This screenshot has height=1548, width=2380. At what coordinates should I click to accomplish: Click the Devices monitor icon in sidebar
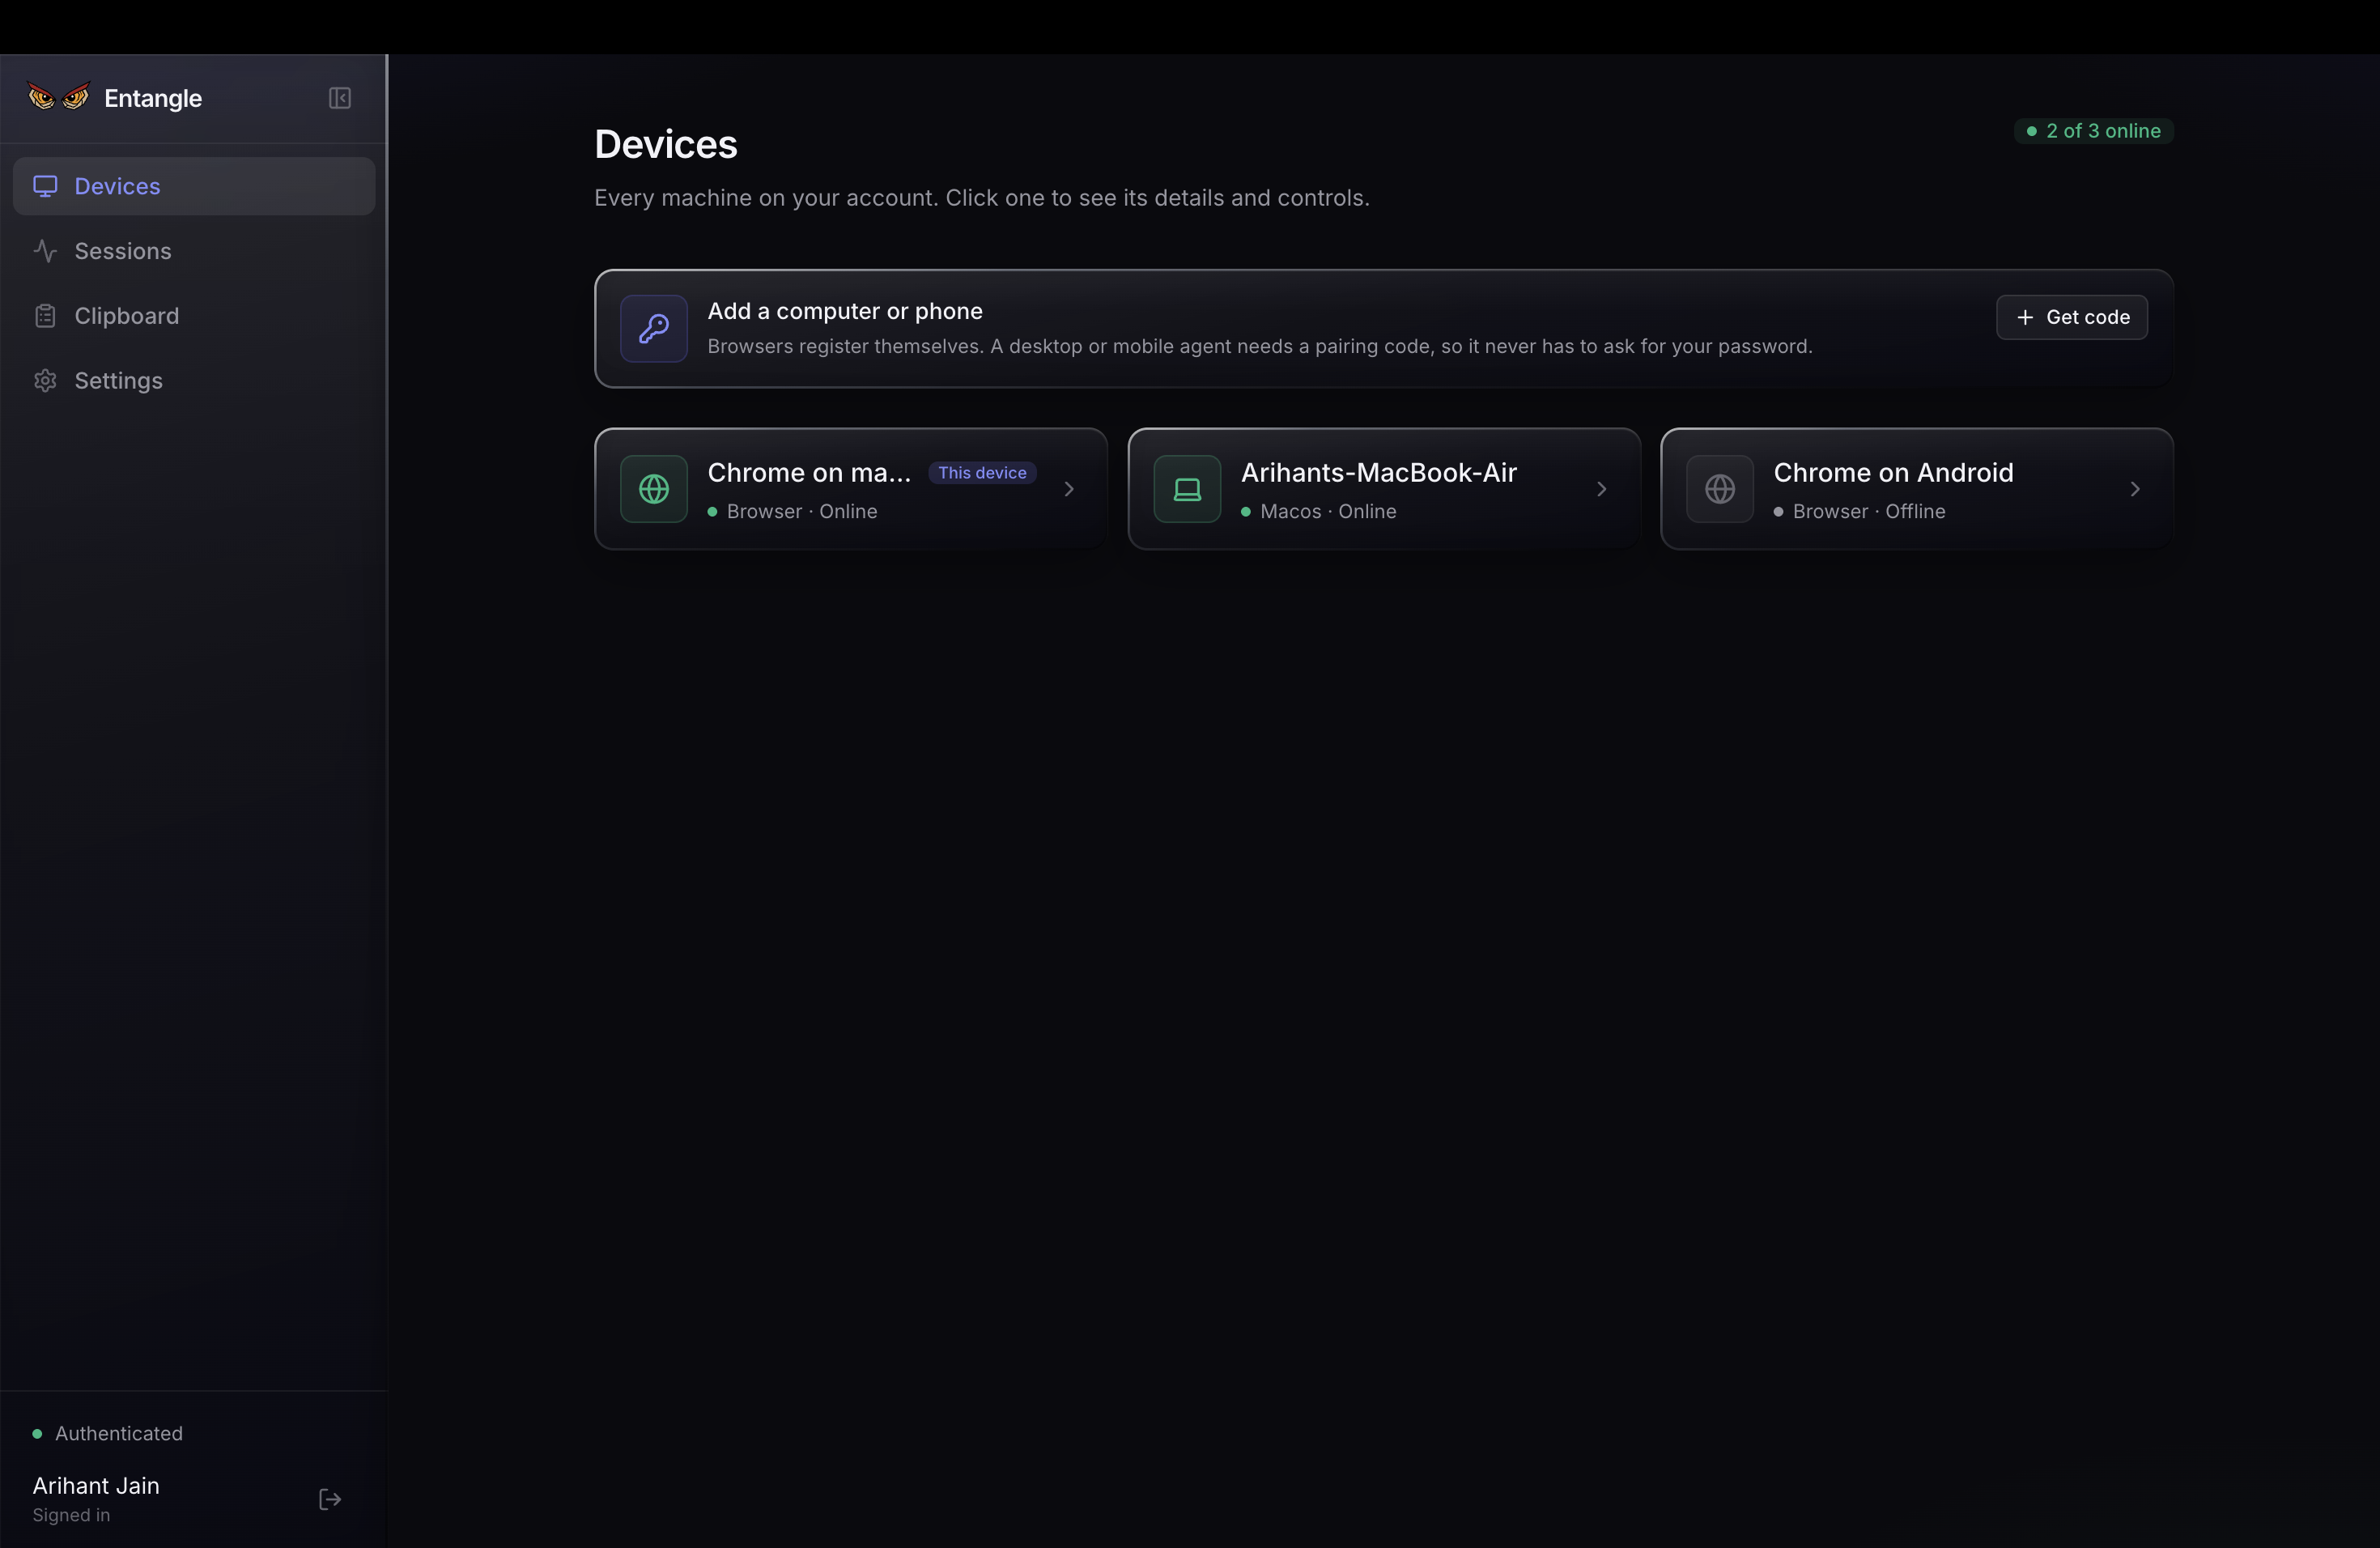(x=45, y=186)
